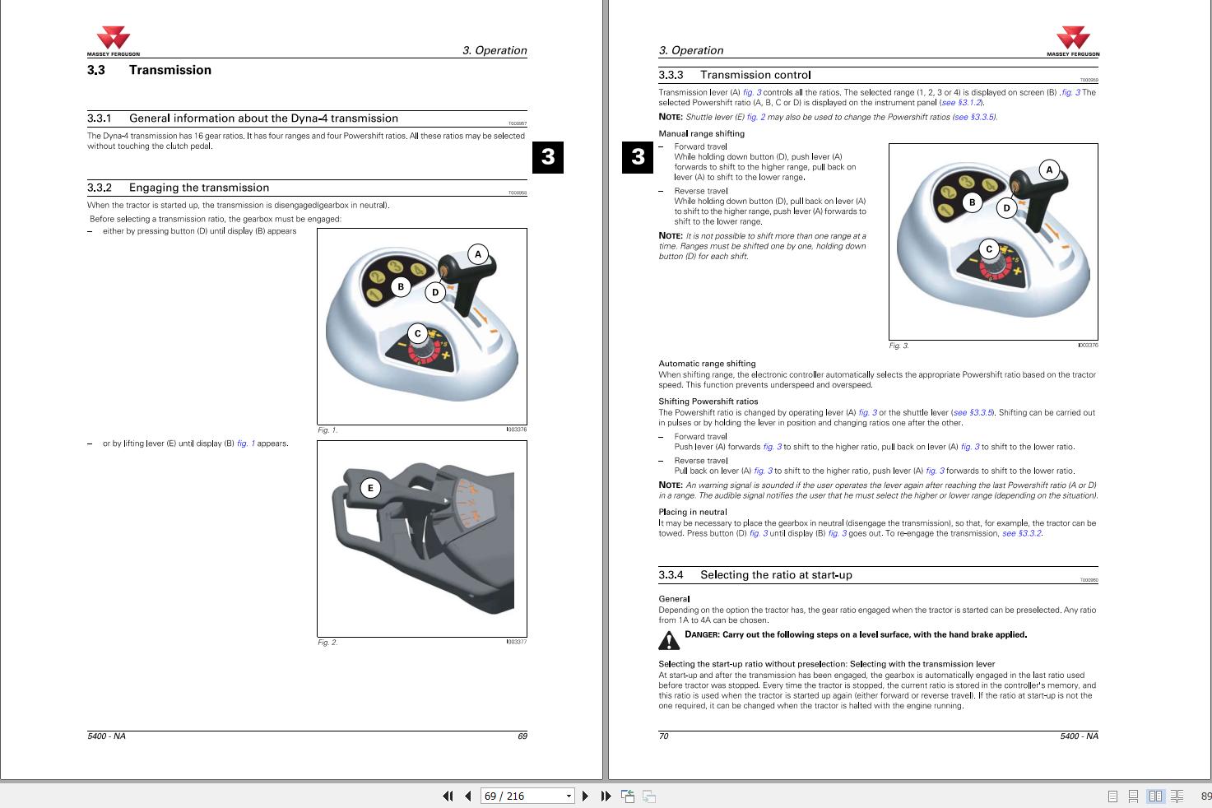
Task: Click the 'Fig. 1.' caption
Action: (327, 430)
